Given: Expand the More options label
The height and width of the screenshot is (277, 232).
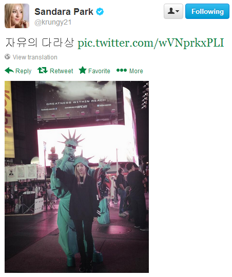Looking at the screenshot, I should (x=136, y=71).
